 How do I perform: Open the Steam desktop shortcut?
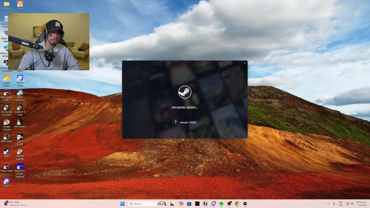(6, 153)
